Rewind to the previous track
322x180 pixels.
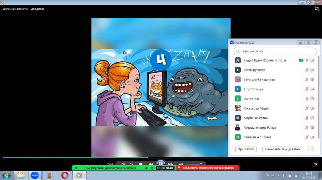151,164
